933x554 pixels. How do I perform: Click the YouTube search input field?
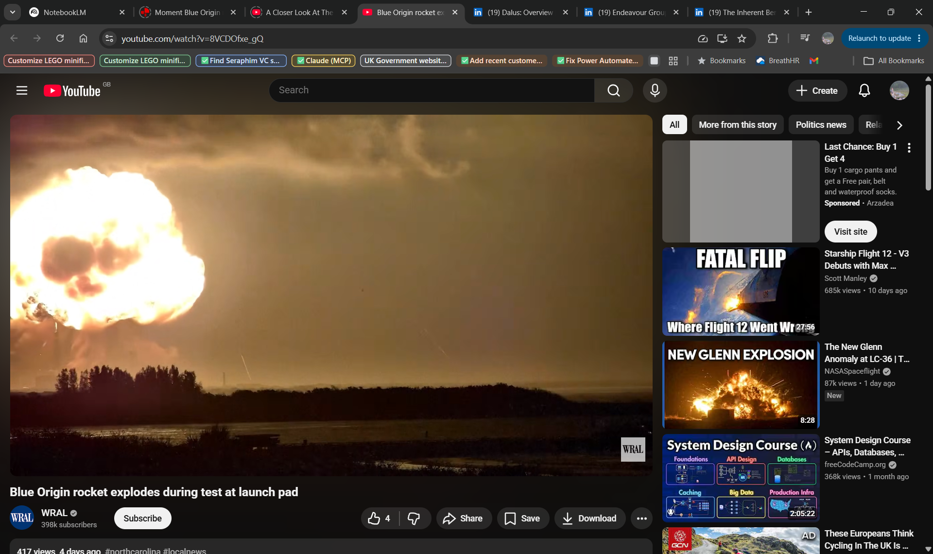coord(432,90)
